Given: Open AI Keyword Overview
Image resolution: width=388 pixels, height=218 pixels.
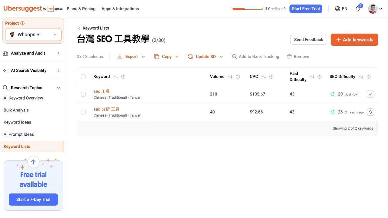Looking at the screenshot, I should point(23,98).
